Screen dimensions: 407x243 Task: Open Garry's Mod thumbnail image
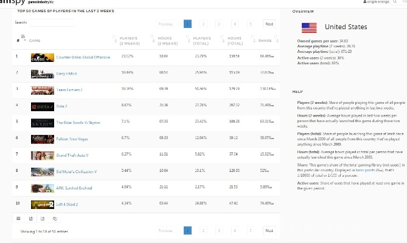click(43, 74)
